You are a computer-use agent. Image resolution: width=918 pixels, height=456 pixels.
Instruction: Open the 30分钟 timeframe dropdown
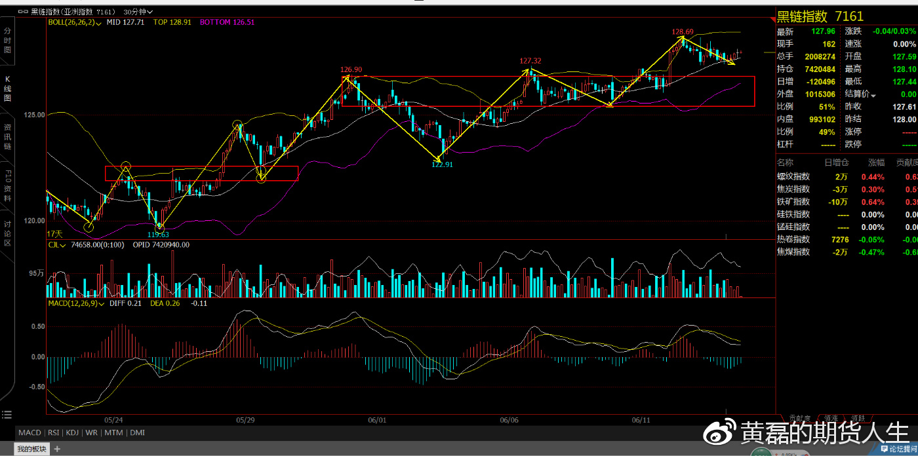pyautogui.click(x=138, y=12)
